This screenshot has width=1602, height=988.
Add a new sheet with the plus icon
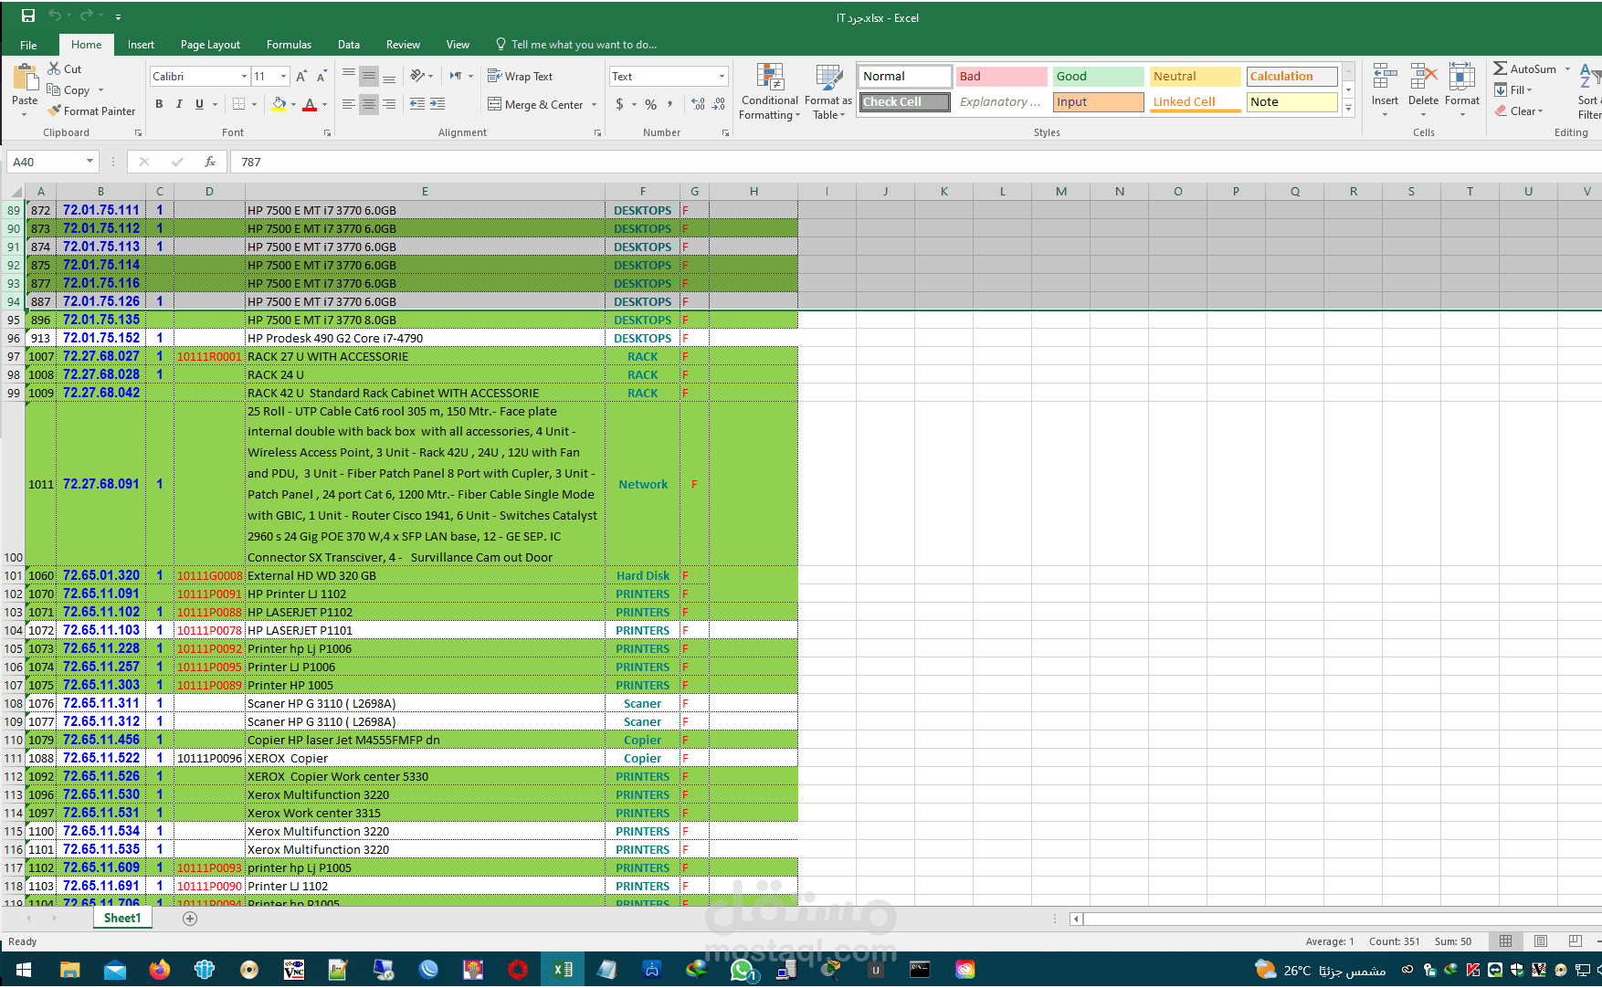point(190,919)
